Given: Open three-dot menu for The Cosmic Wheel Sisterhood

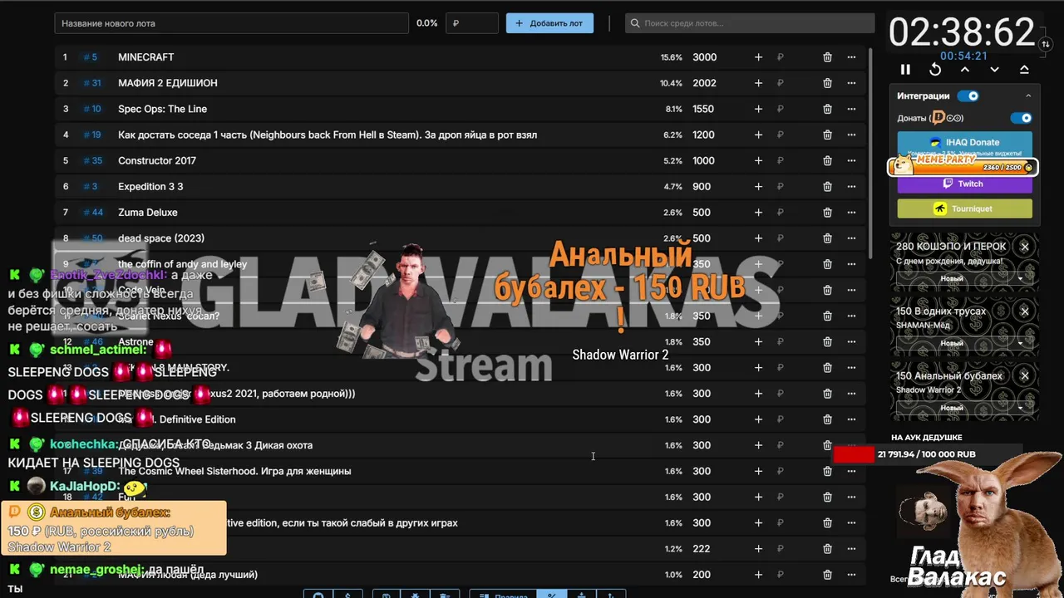Looking at the screenshot, I should [x=851, y=471].
